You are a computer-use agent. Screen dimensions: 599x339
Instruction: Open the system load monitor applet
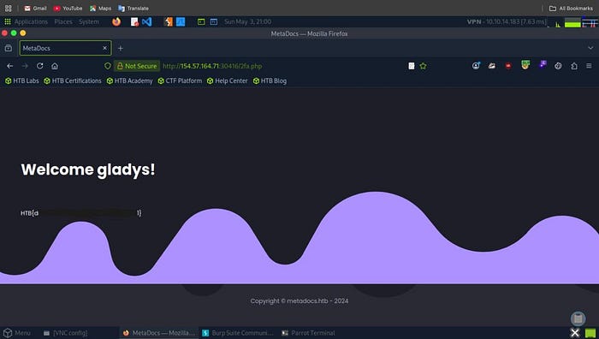click(572, 23)
